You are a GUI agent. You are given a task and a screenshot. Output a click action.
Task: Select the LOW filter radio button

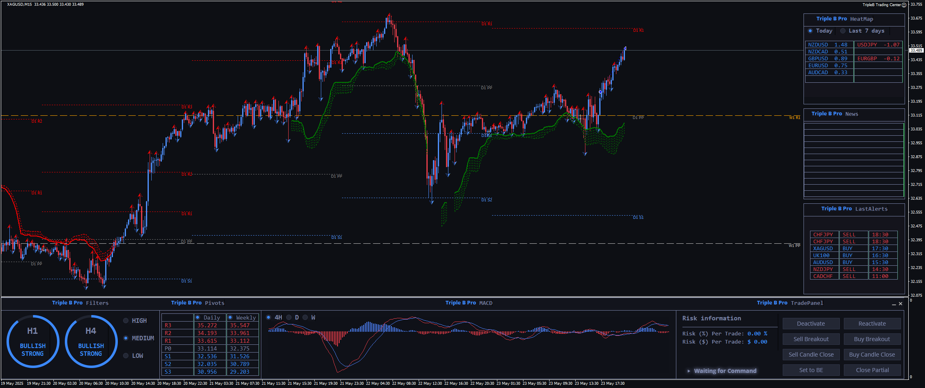pos(126,356)
